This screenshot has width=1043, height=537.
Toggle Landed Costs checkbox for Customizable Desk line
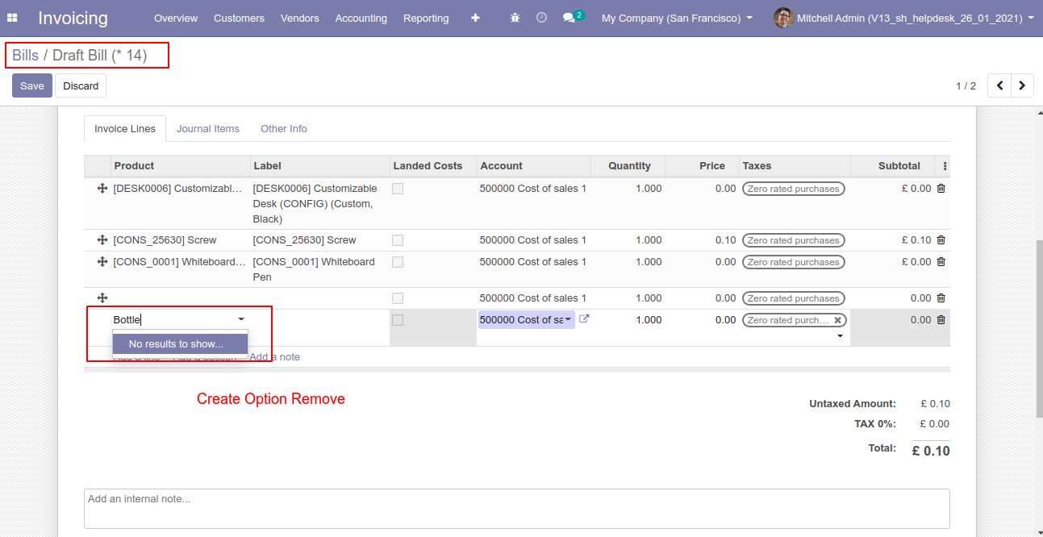point(397,189)
